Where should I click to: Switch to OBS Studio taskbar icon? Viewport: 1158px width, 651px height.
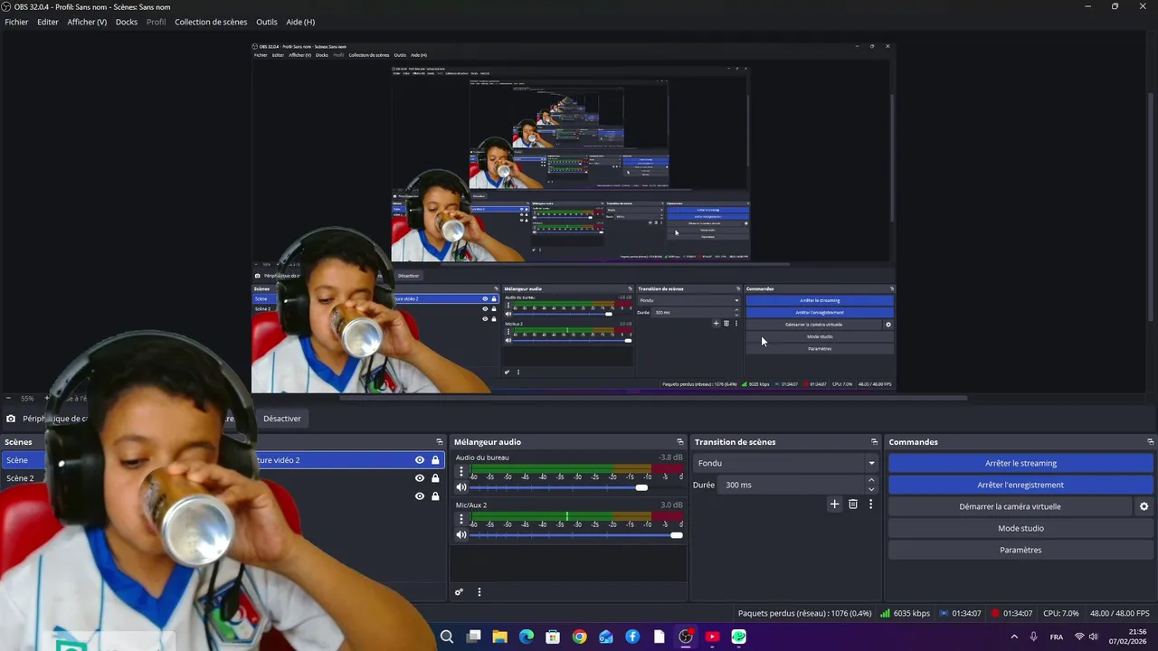point(686,637)
